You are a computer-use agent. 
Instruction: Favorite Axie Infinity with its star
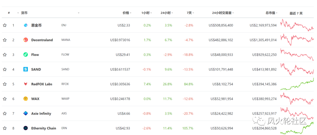[x=5, y=113]
